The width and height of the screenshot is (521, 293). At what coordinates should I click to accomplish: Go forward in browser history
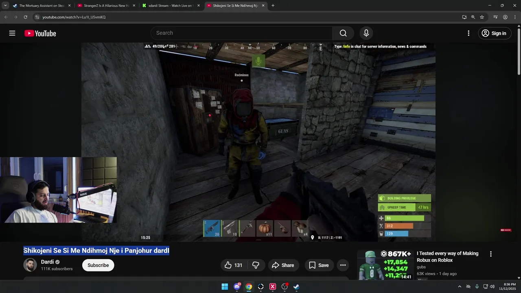point(15,17)
